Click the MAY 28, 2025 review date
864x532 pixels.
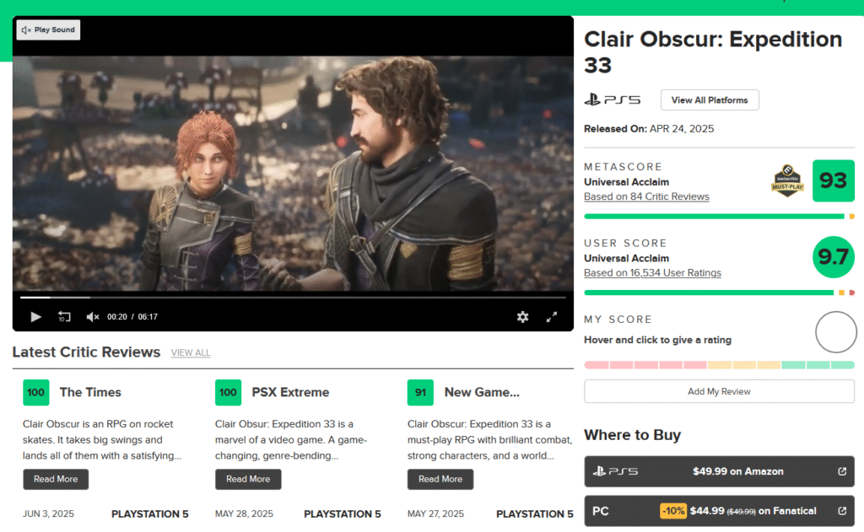(244, 513)
